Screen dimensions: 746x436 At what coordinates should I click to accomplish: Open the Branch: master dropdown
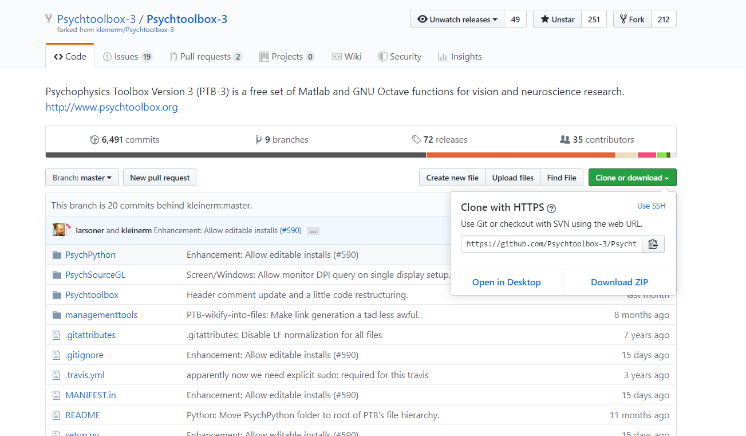[x=82, y=177]
